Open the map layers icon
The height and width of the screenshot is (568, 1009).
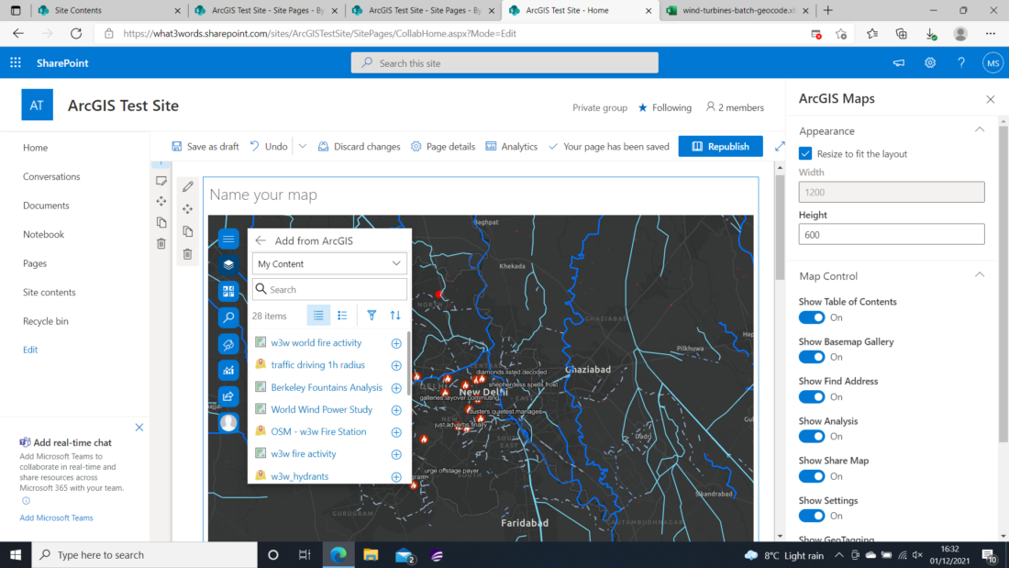[228, 264]
